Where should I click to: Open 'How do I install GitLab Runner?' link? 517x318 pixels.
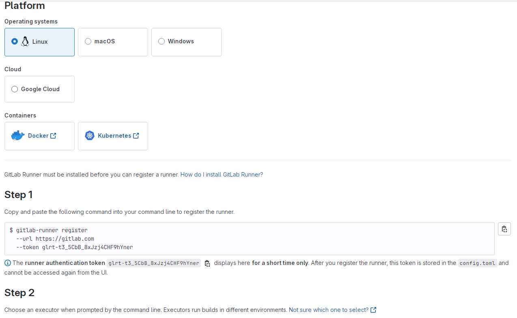point(222,175)
